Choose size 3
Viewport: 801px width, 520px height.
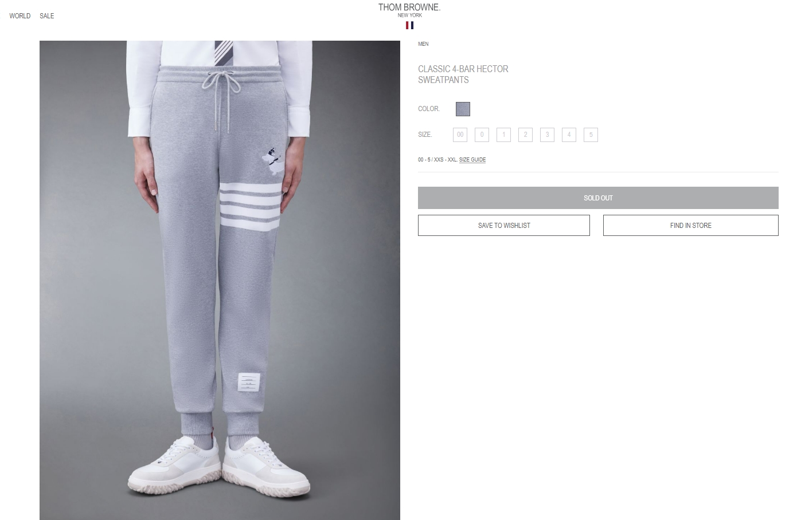[547, 135]
